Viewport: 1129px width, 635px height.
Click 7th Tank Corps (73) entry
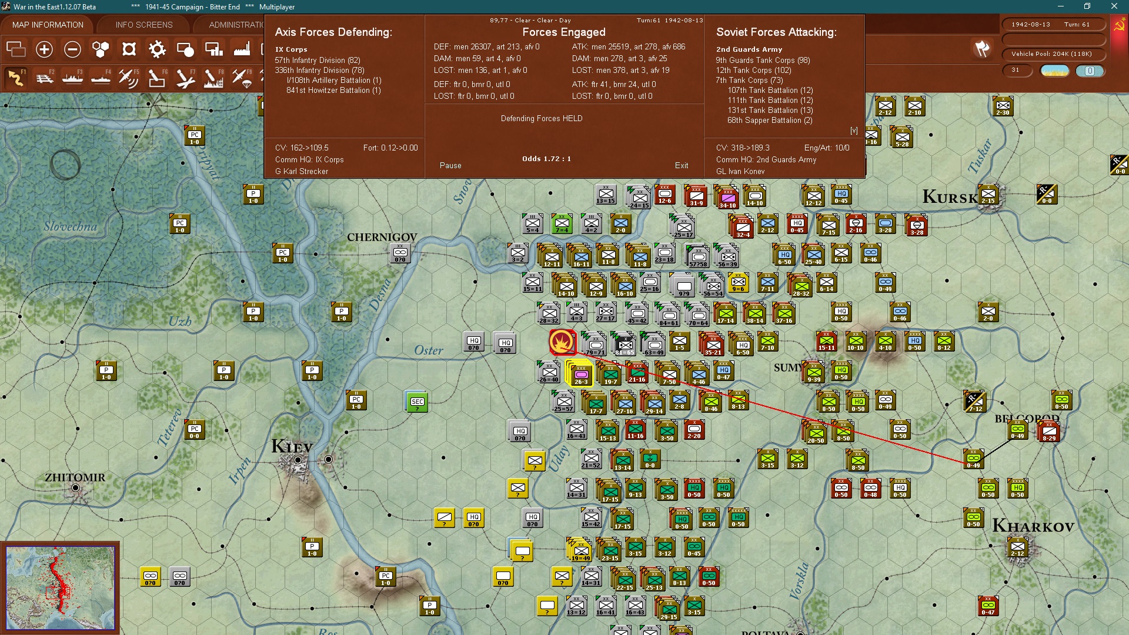(749, 81)
